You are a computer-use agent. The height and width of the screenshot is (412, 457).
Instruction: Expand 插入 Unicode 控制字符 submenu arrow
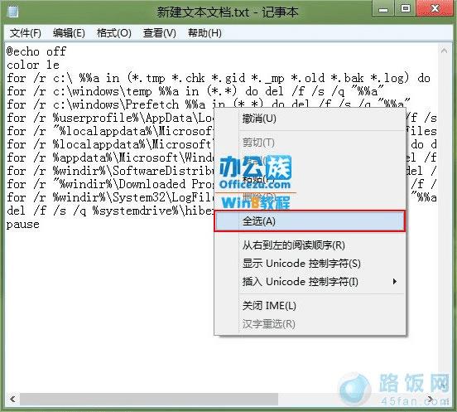[x=395, y=282]
